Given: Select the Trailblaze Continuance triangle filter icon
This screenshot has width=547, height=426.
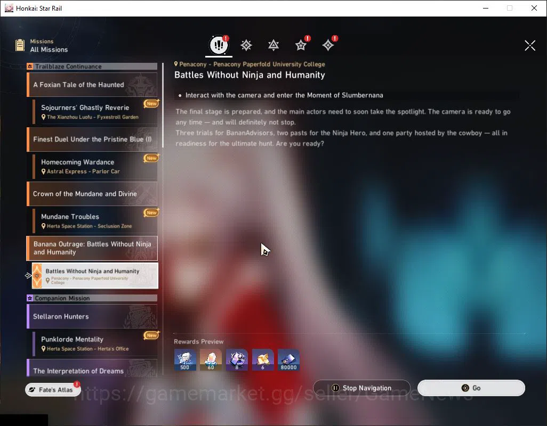Looking at the screenshot, I should 273,45.
